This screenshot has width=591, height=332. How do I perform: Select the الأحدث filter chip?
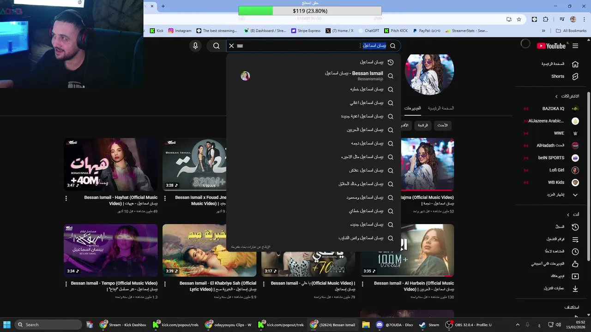tap(442, 125)
